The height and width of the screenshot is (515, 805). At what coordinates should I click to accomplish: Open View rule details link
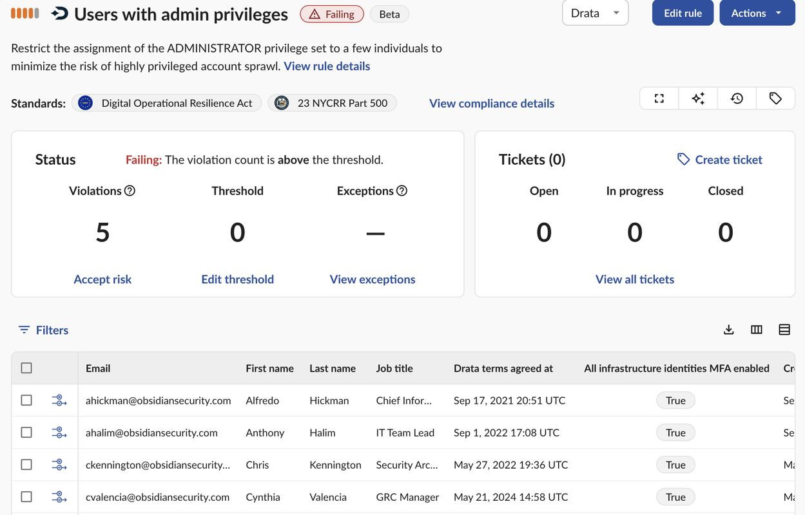(x=327, y=66)
